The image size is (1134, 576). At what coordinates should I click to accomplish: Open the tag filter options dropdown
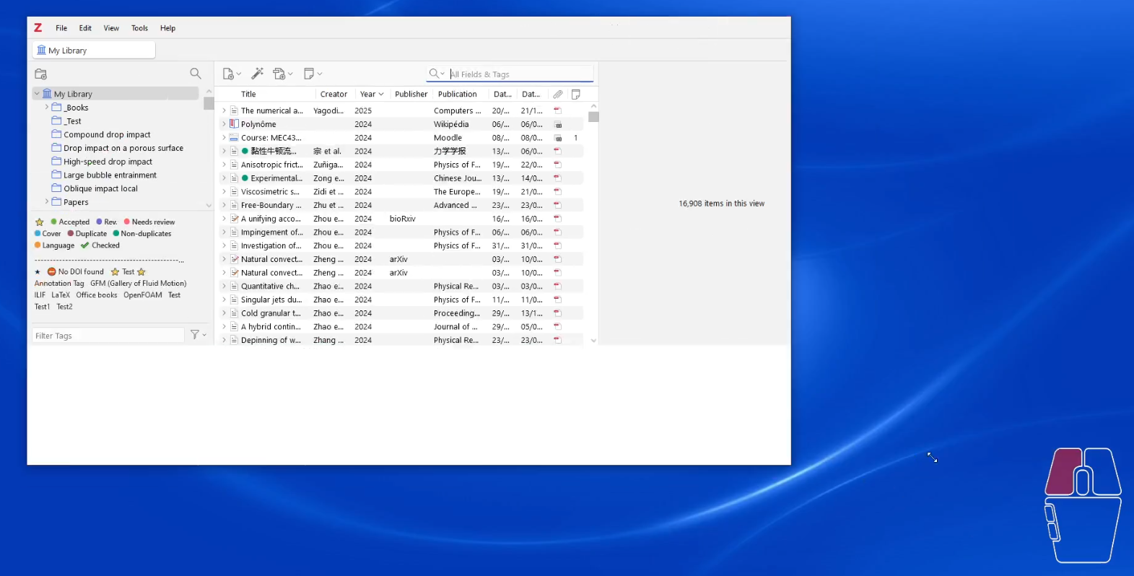click(198, 335)
